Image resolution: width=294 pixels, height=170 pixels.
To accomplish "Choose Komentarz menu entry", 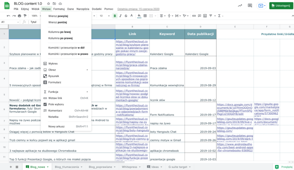I will 66,111.
